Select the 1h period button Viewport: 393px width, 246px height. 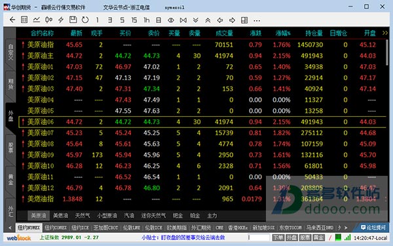pos(146,20)
